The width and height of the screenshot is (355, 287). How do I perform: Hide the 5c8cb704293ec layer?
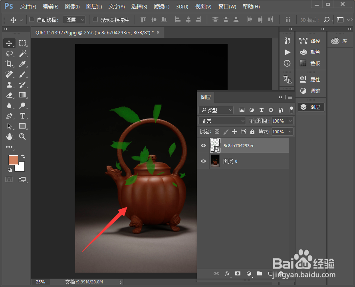pos(203,145)
